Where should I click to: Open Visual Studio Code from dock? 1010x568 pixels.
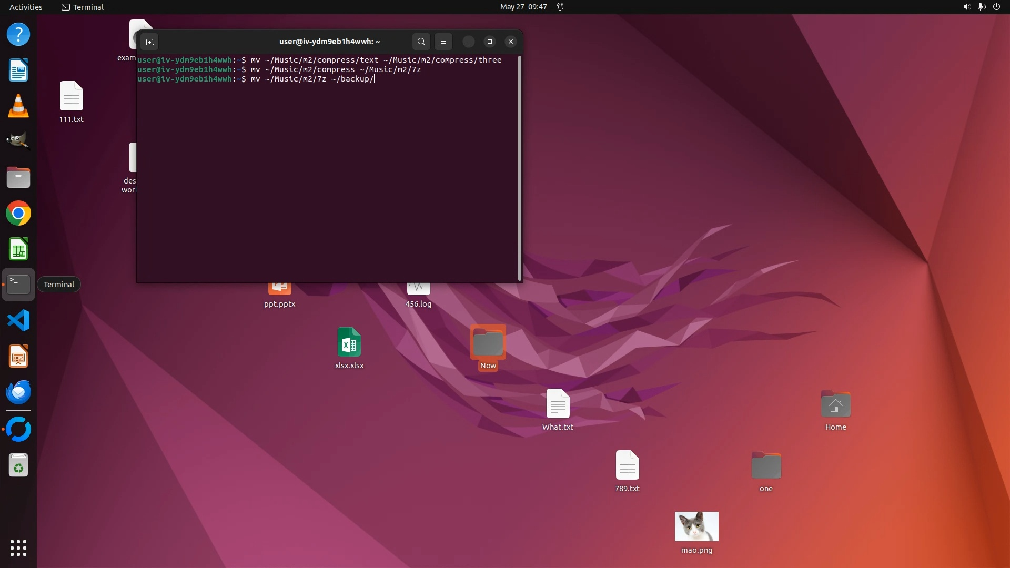tap(18, 320)
